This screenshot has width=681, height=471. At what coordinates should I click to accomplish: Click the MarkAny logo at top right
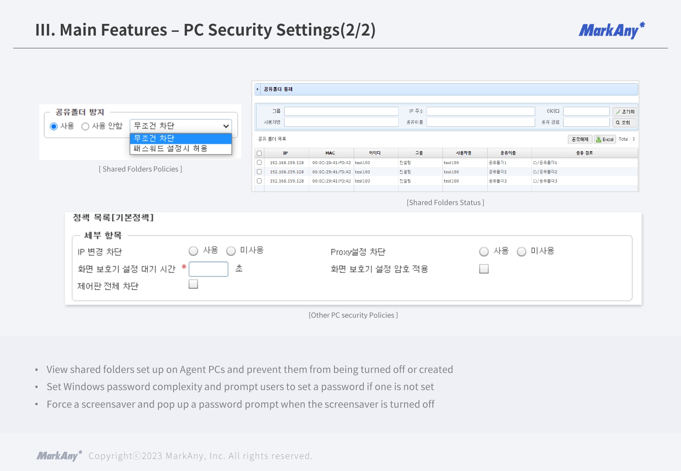click(611, 31)
